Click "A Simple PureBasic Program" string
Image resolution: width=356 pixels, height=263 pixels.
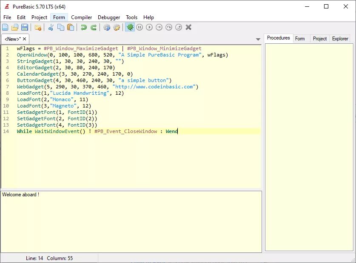point(160,55)
